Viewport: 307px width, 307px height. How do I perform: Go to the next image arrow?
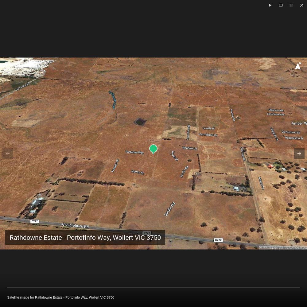click(299, 153)
